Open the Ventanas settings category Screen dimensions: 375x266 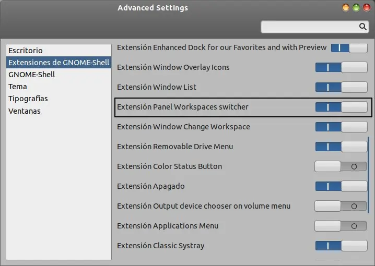pos(25,111)
